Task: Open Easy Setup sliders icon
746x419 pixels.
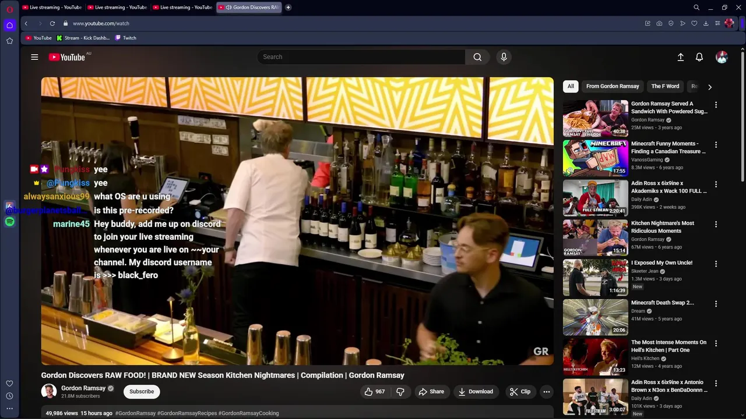Action: click(717, 23)
